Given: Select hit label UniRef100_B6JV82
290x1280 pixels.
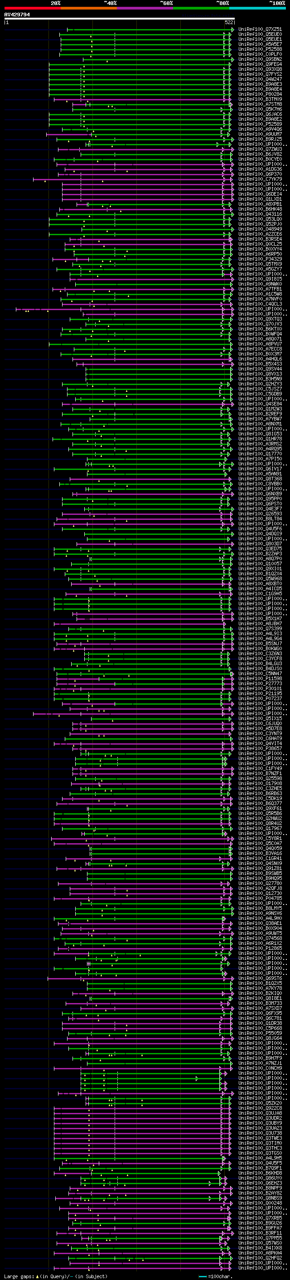Looking at the screenshot, I should pos(260,154).
